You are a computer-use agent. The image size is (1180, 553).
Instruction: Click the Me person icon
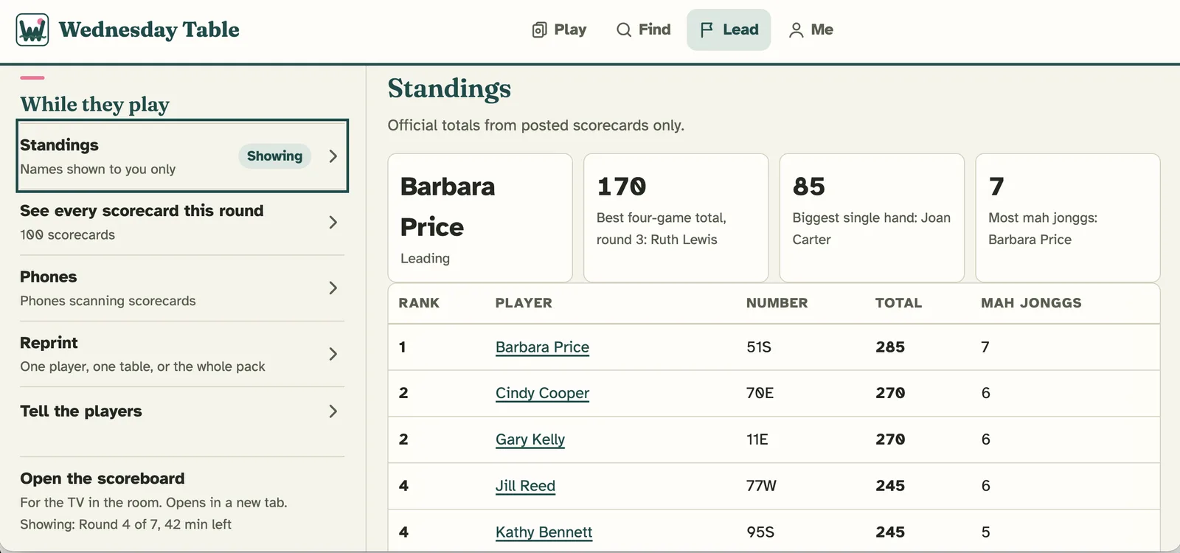(796, 29)
